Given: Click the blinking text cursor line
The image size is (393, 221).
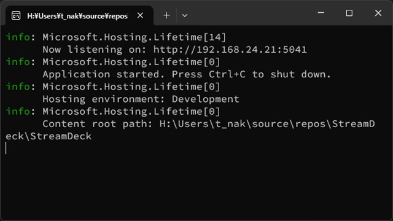Looking at the screenshot, I should click(x=6, y=148).
